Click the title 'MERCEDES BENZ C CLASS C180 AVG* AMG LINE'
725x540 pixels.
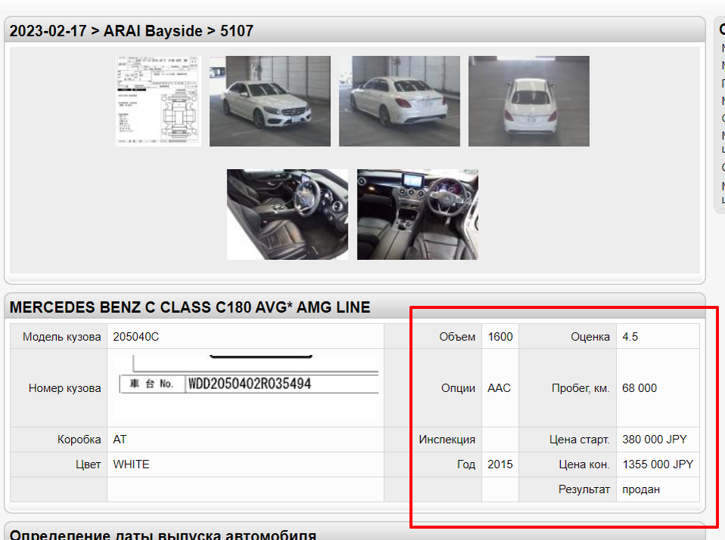click(190, 307)
